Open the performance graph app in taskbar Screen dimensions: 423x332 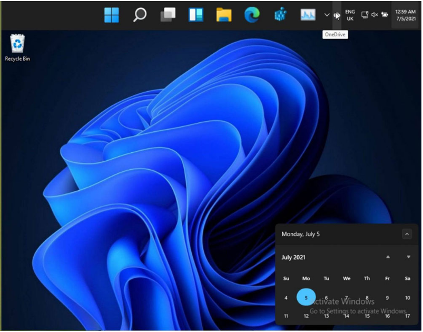[308, 15]
